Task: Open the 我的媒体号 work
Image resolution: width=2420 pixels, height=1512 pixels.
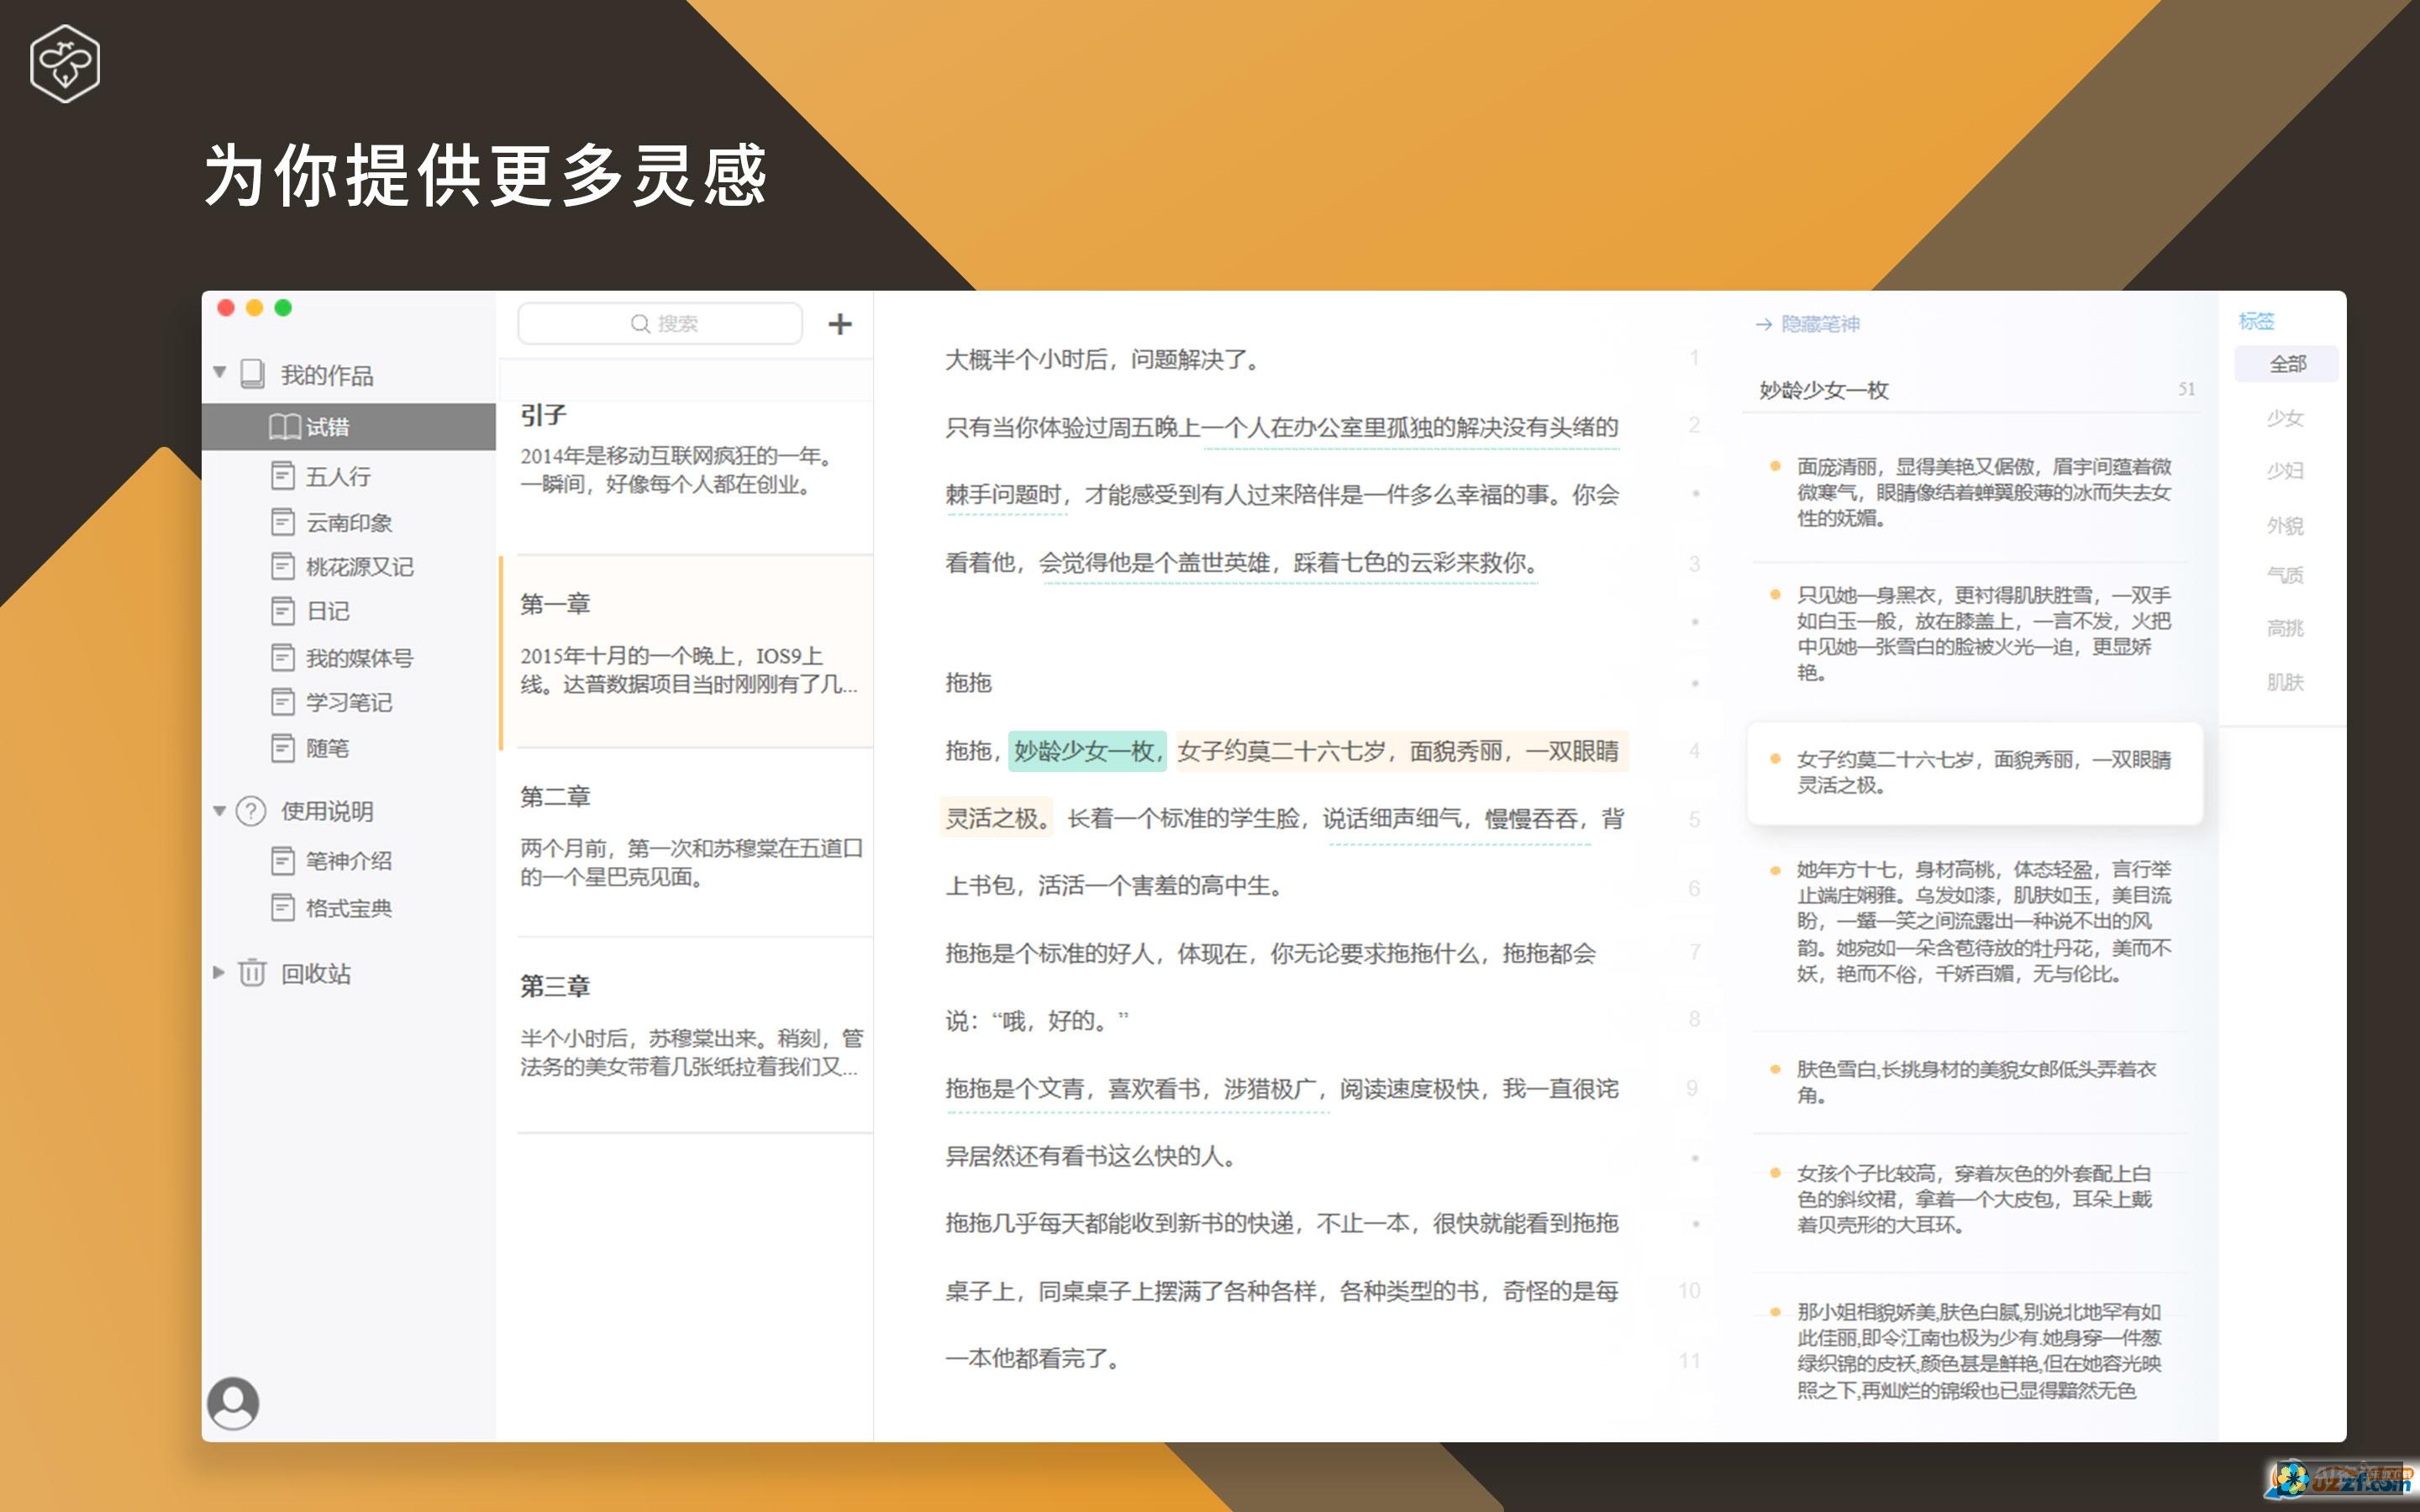Action: click(x=359, y=658)
